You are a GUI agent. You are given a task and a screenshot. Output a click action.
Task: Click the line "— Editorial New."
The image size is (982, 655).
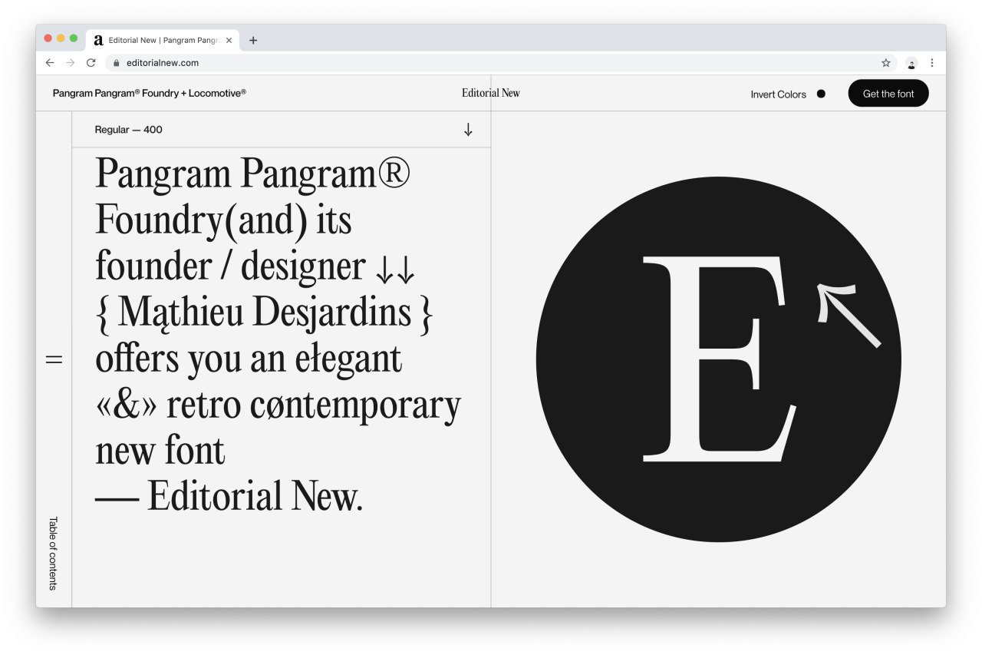[229, 496]
